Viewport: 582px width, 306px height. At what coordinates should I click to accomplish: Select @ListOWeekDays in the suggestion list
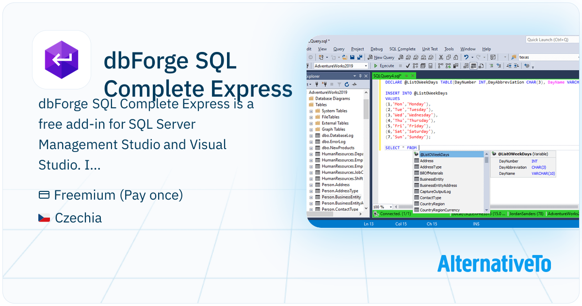[449, 154]
